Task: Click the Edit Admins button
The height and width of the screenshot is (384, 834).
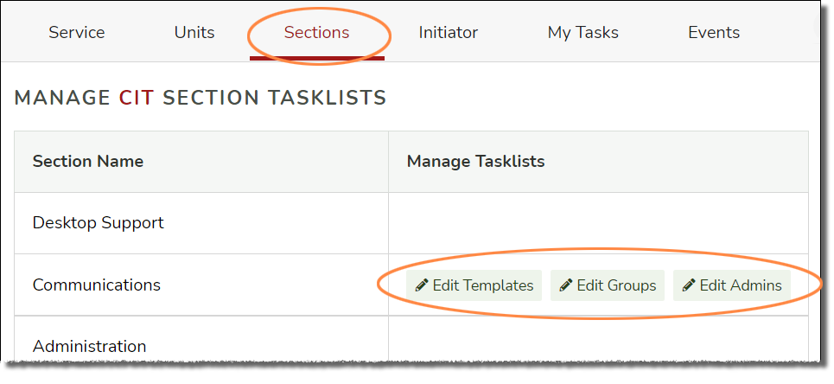Action: (732, 285)
